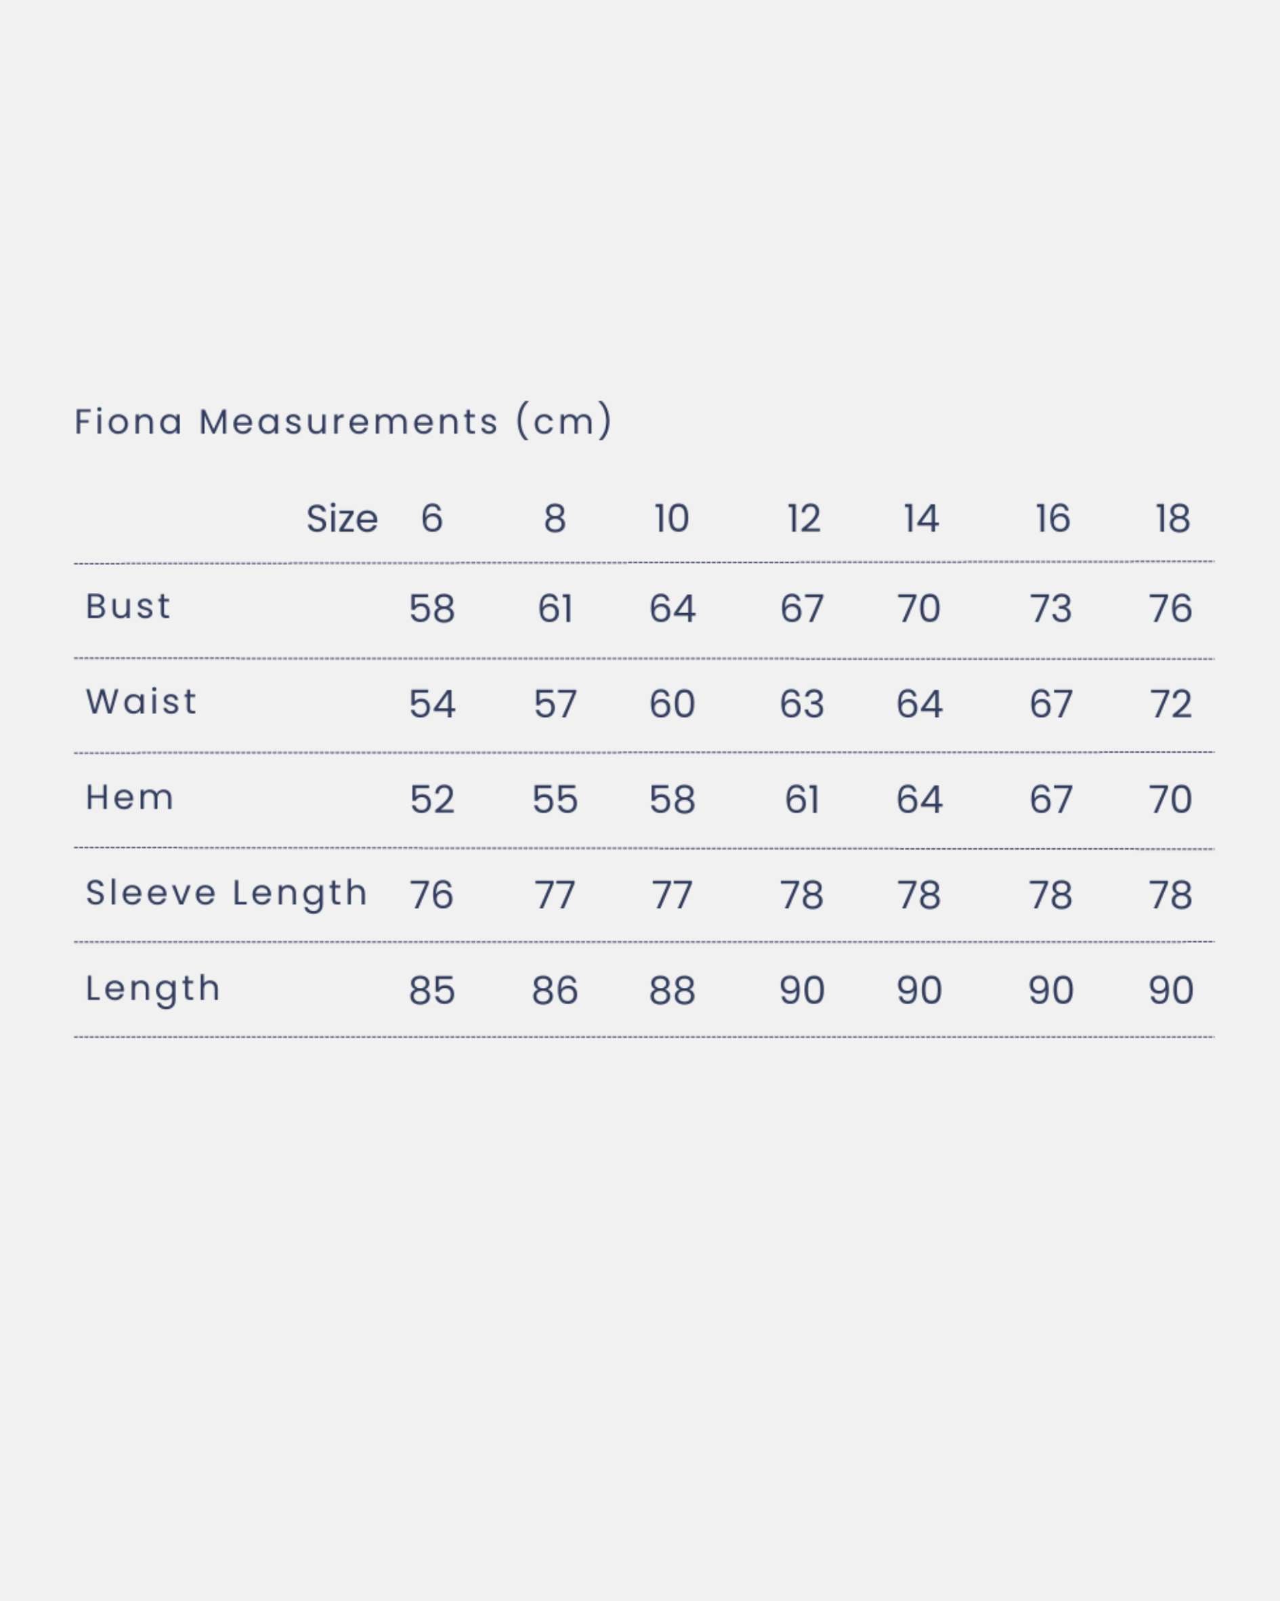Click the Hem row label
This screenshot has width=1280, height=1601.
pyautogui.click(x=130, y=797)
